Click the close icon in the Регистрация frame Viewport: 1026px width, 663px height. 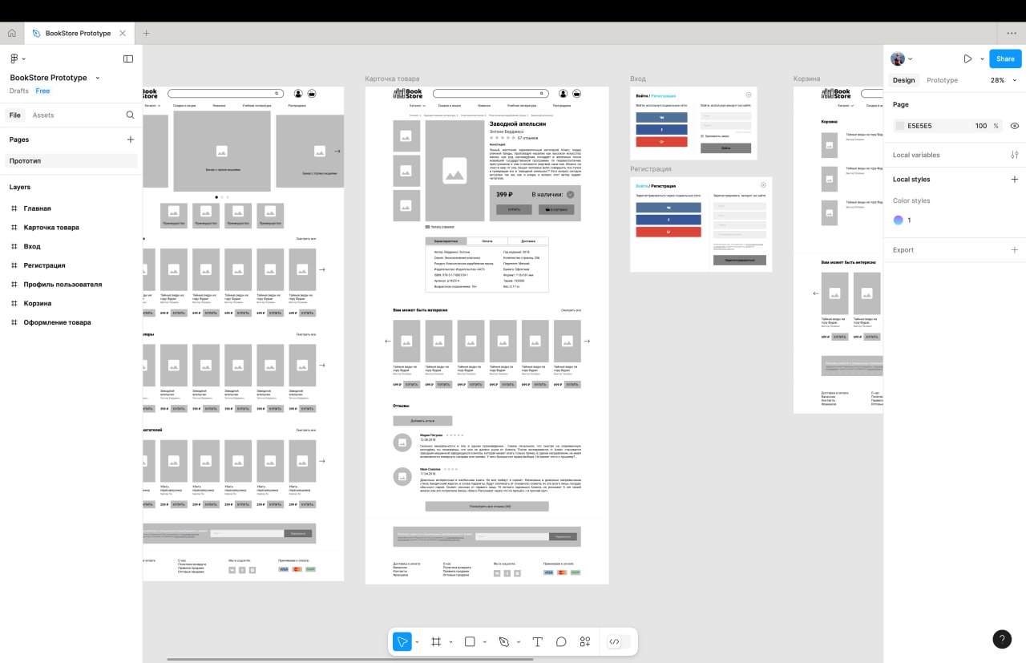(x=763, y=185)
